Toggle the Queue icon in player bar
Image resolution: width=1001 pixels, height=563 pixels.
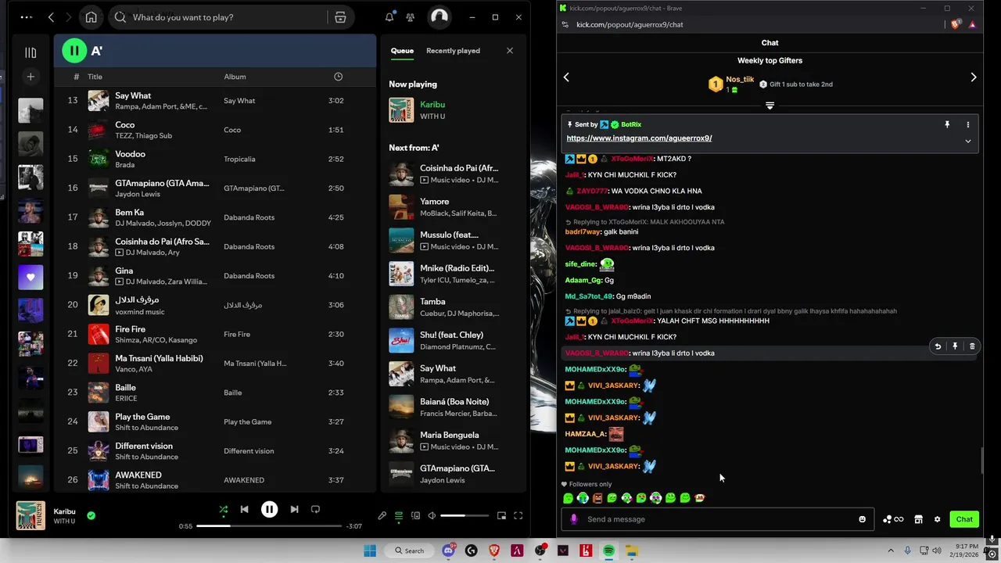pos(399,515)
